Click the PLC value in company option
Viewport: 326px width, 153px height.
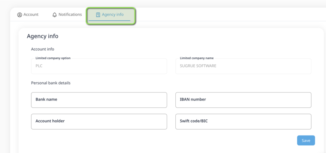(39, 66)
